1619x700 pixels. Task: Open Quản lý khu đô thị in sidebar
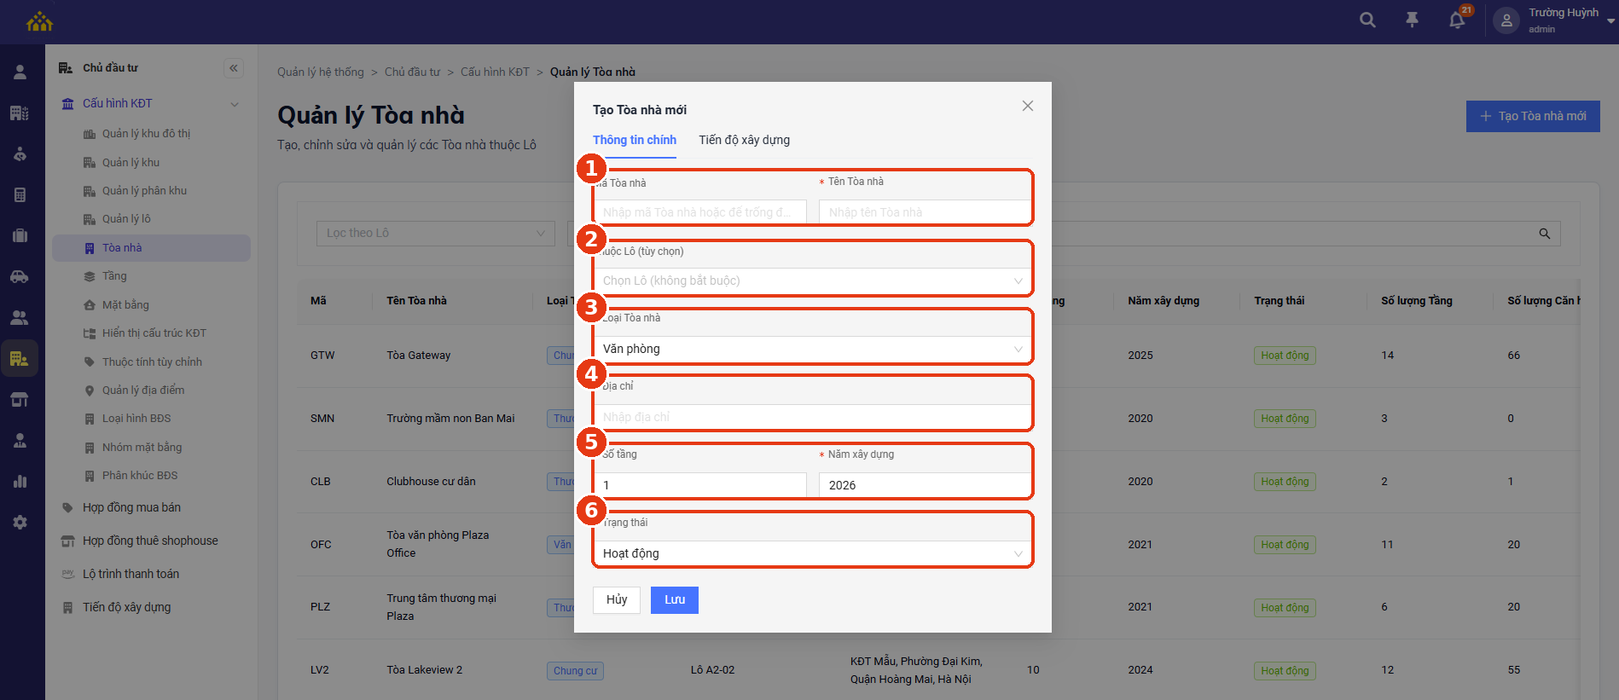pyautogui.click(x=146, y=134)
